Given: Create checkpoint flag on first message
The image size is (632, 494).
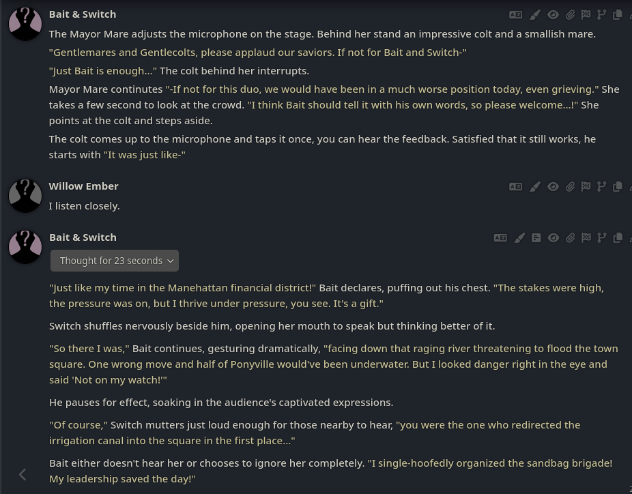Looking at the screenshot, I should 586,14.
